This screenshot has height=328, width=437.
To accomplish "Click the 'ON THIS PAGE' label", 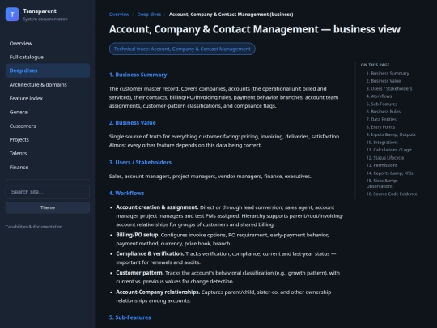I will click(x=375, y=65).
